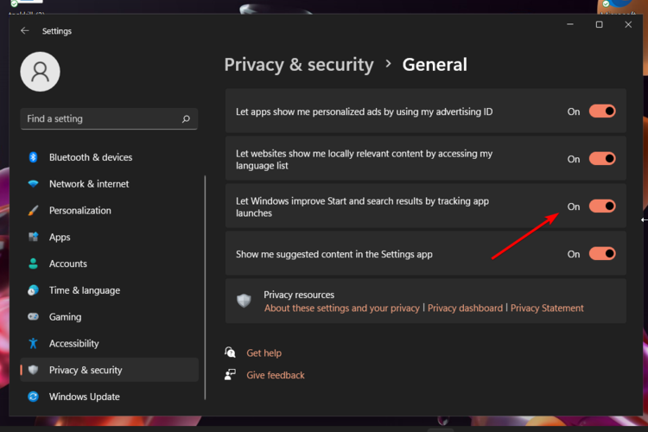
Task: Turn off personalized ads advertising ID toggle
Action: [x=602, y=111]
